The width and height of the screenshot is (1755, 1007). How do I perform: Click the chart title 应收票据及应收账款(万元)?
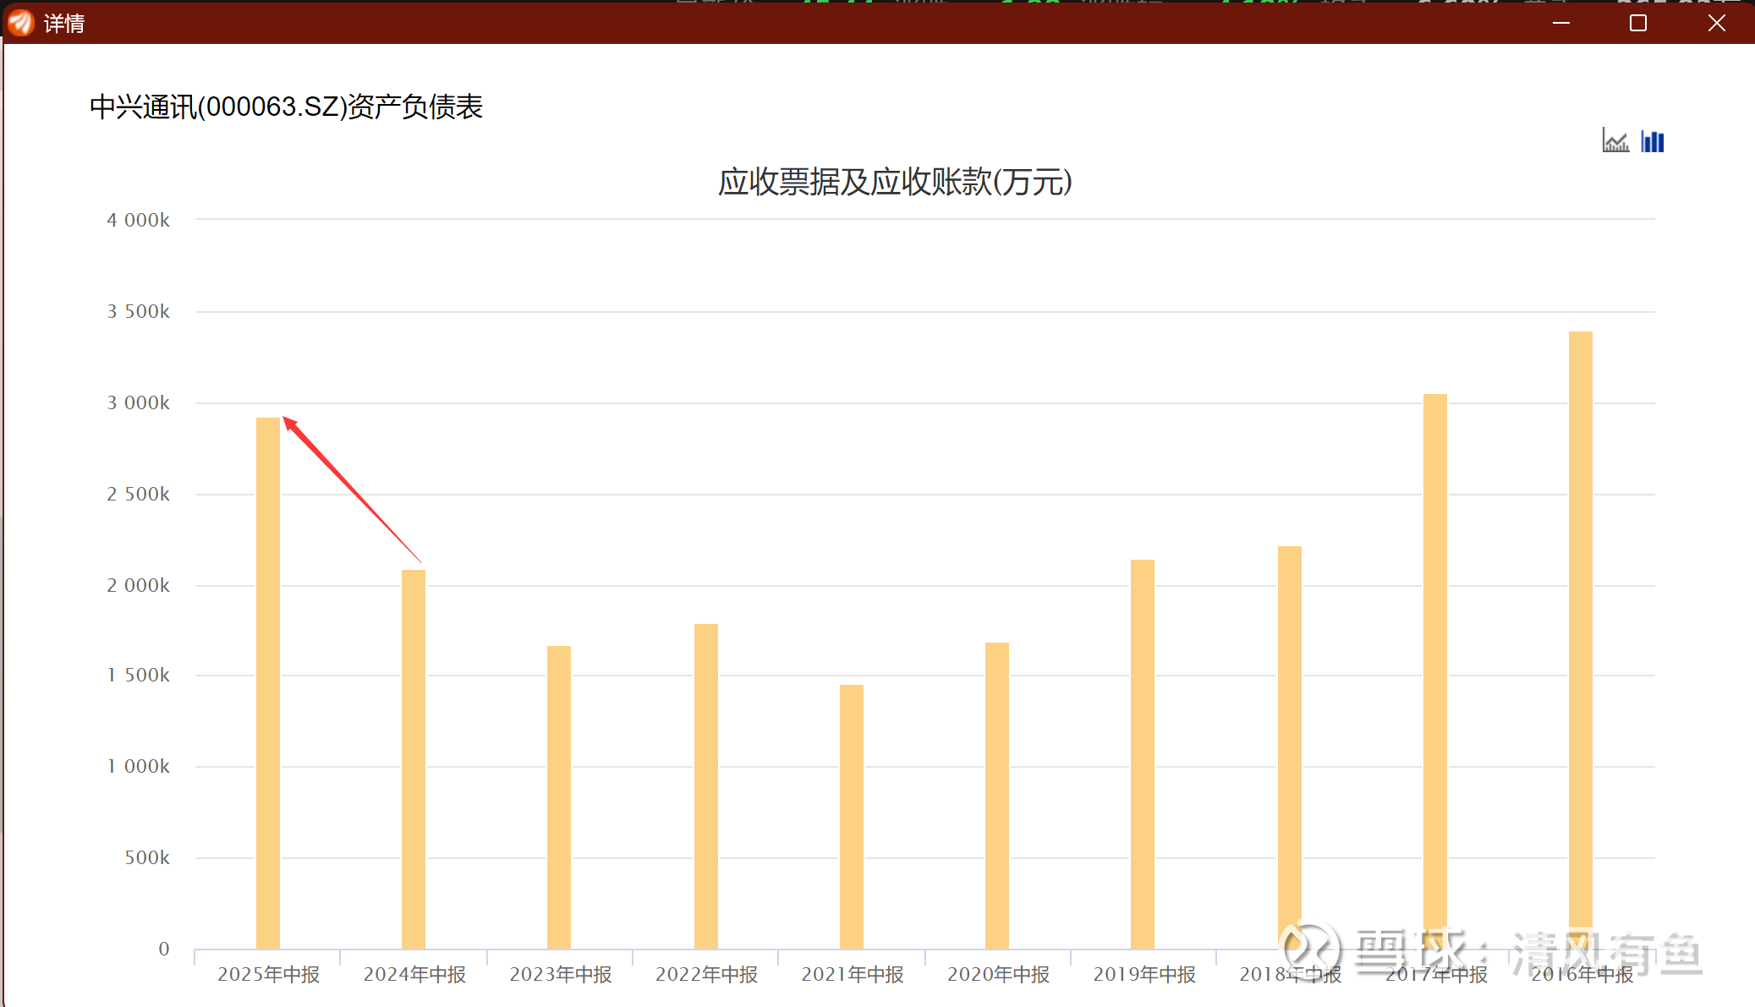tap(895, 182)
